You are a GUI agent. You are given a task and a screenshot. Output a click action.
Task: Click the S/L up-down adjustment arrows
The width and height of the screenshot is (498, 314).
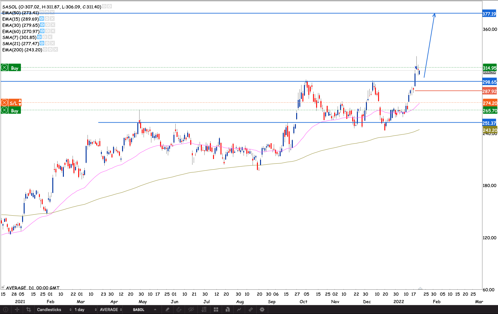[x=20, y=103]
